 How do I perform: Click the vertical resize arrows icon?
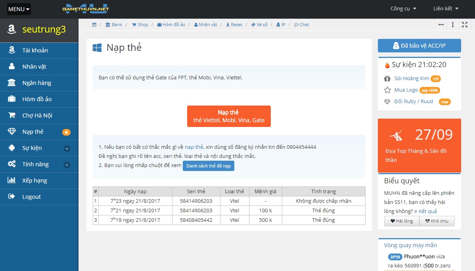(453, 25)
